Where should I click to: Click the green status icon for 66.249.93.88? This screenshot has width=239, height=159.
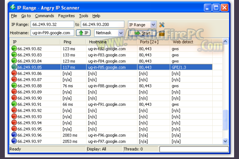click(14, 85)
